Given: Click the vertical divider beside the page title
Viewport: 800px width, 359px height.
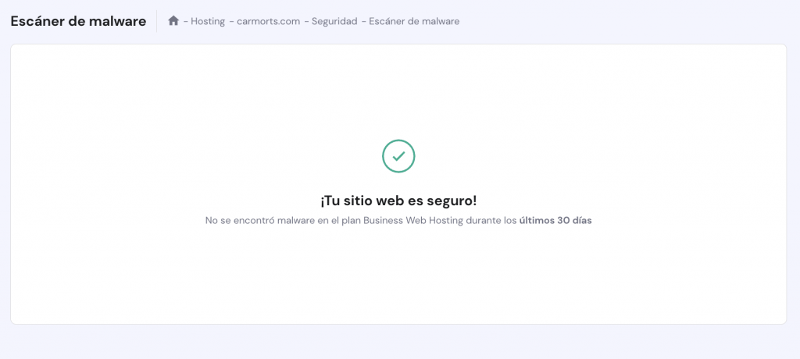Looking at the screenshot, I should [x=156, y=21].
